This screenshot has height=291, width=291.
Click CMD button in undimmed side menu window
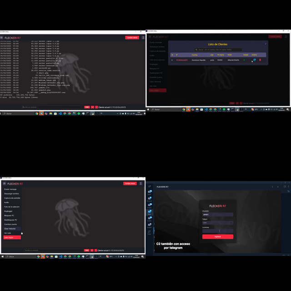[x=86, y=251]
